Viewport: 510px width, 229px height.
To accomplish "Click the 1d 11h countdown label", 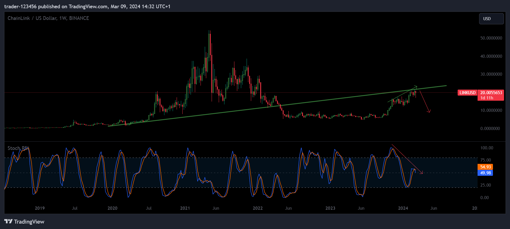I will coord(487,98).
